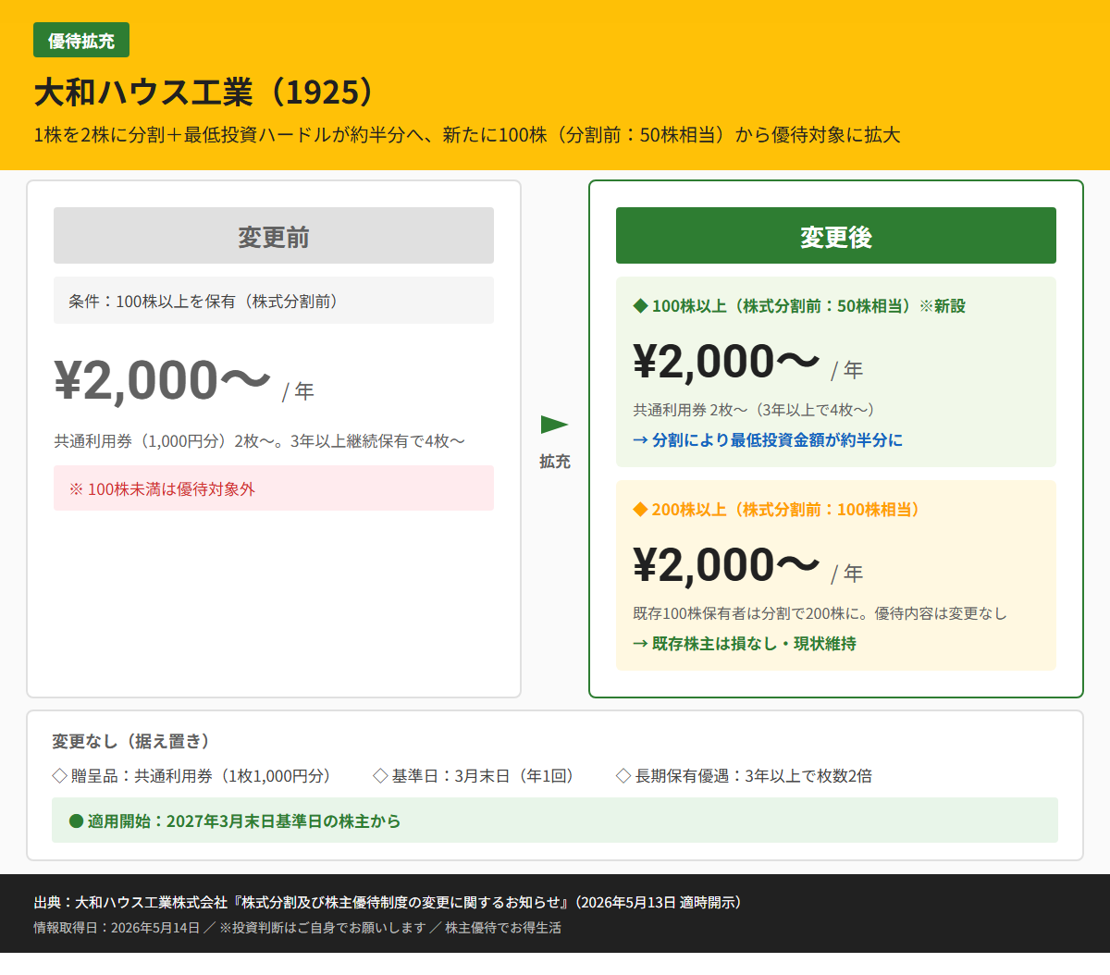This screenshot has width=1110, height=975.
Task: Click the yellow diamond beside 基準日
Action: click(x=380, y=776)
